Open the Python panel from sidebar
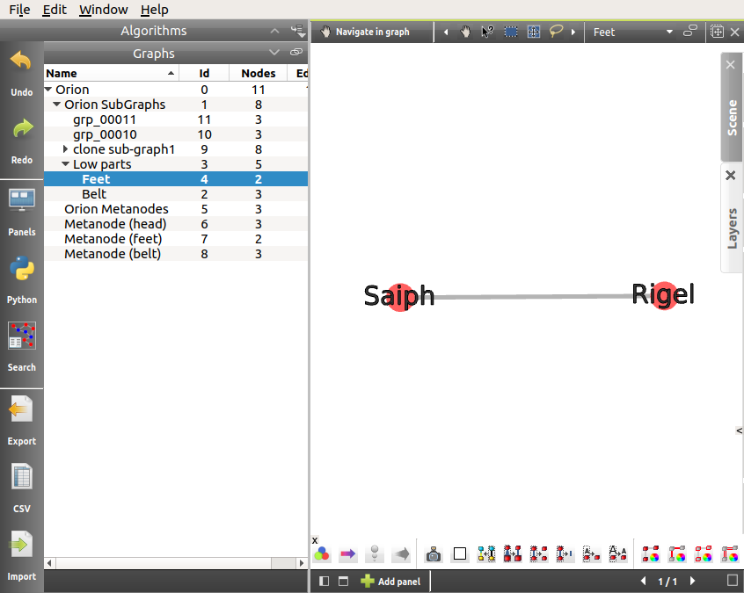Image resolution: width=744 pixels, height=593 pixels. [21, 270]
